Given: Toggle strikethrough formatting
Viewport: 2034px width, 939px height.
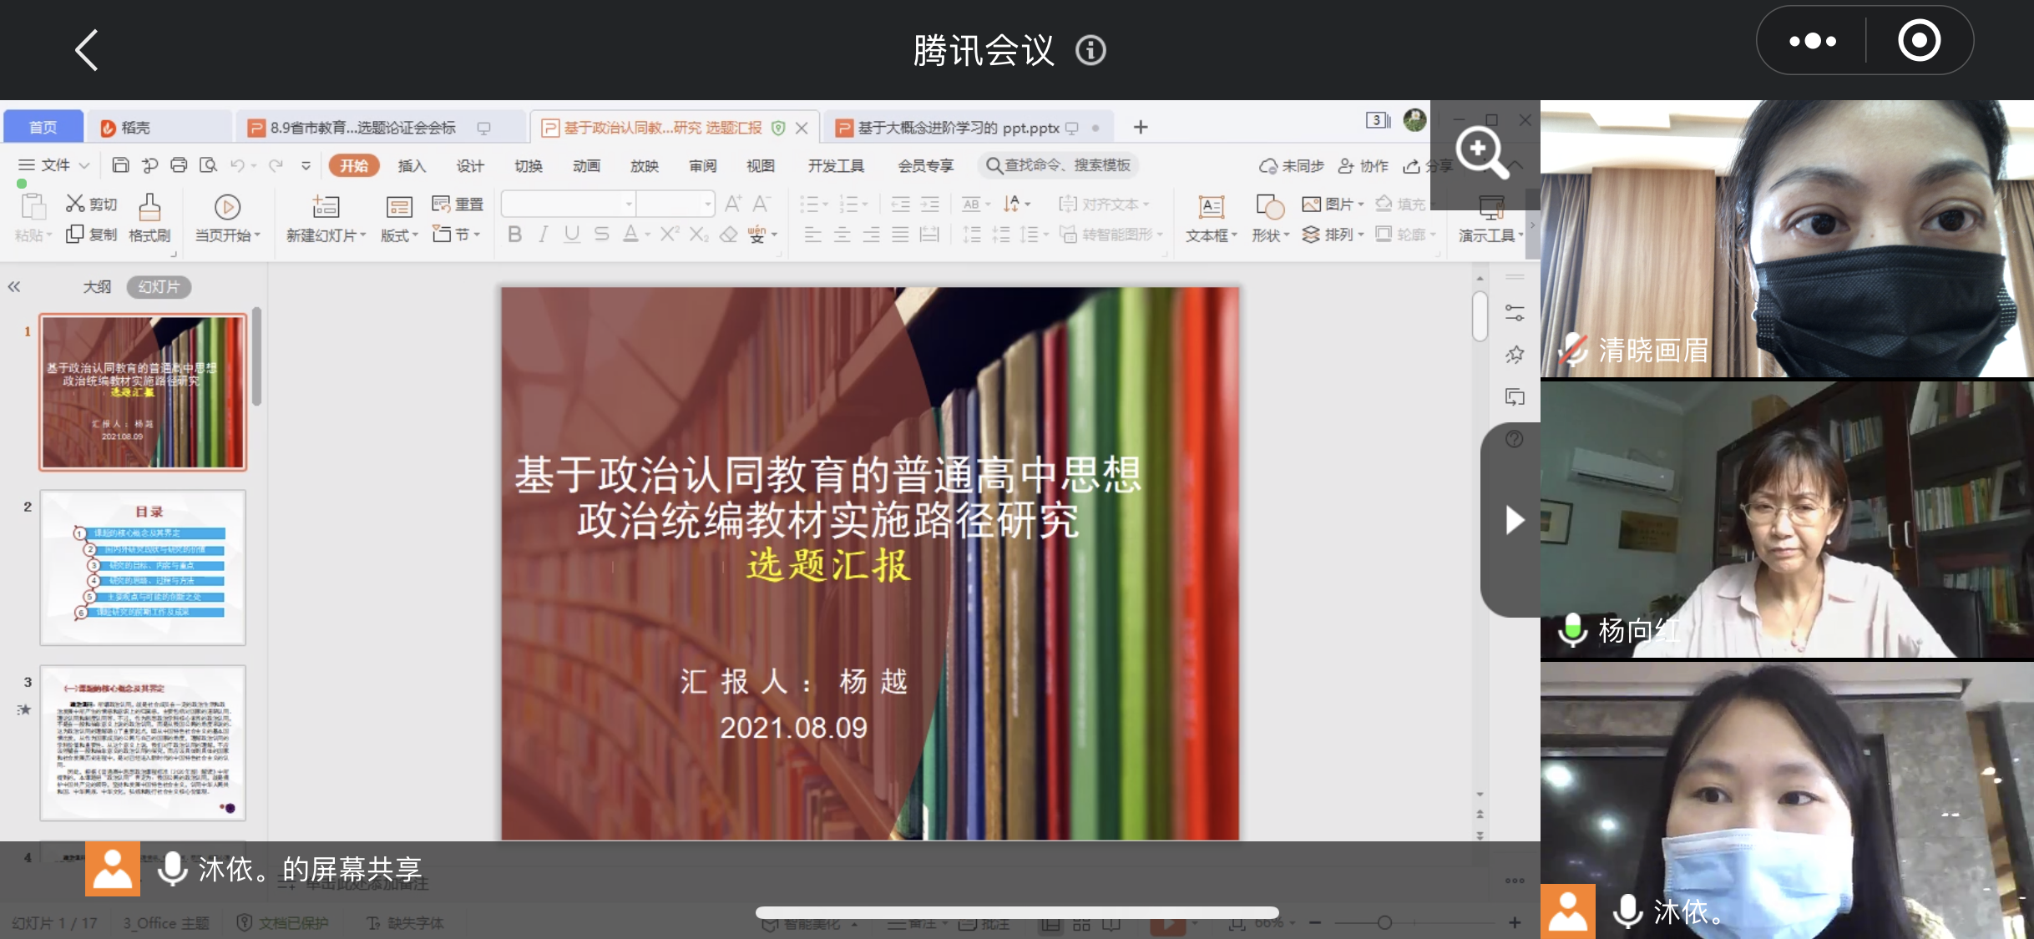Looking at the screenshot, I should 601,235.
